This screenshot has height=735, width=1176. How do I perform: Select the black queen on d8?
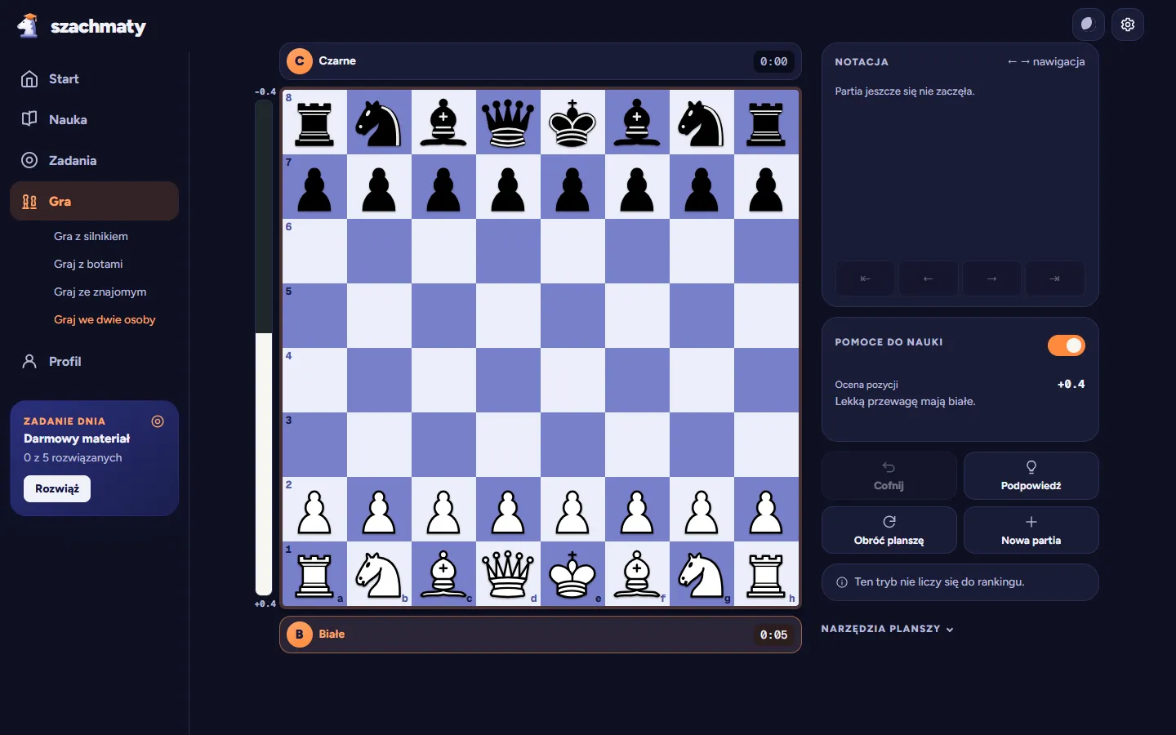[508, 122]
